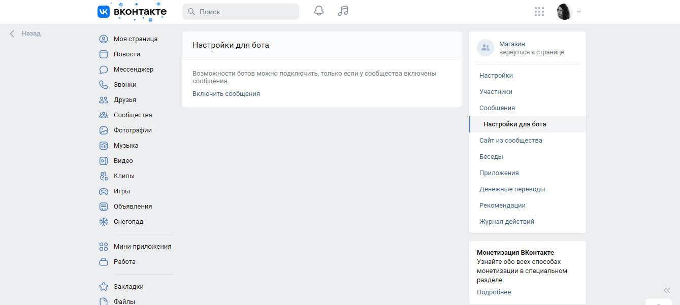
Task: Click the «Файлы» document icon
Action: coord(104,301)
